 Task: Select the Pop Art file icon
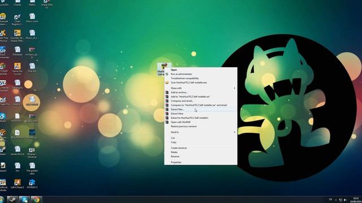click(32, 68)
